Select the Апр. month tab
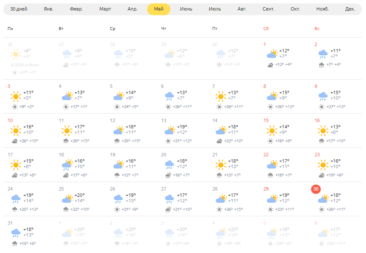 tap(132, 9)
